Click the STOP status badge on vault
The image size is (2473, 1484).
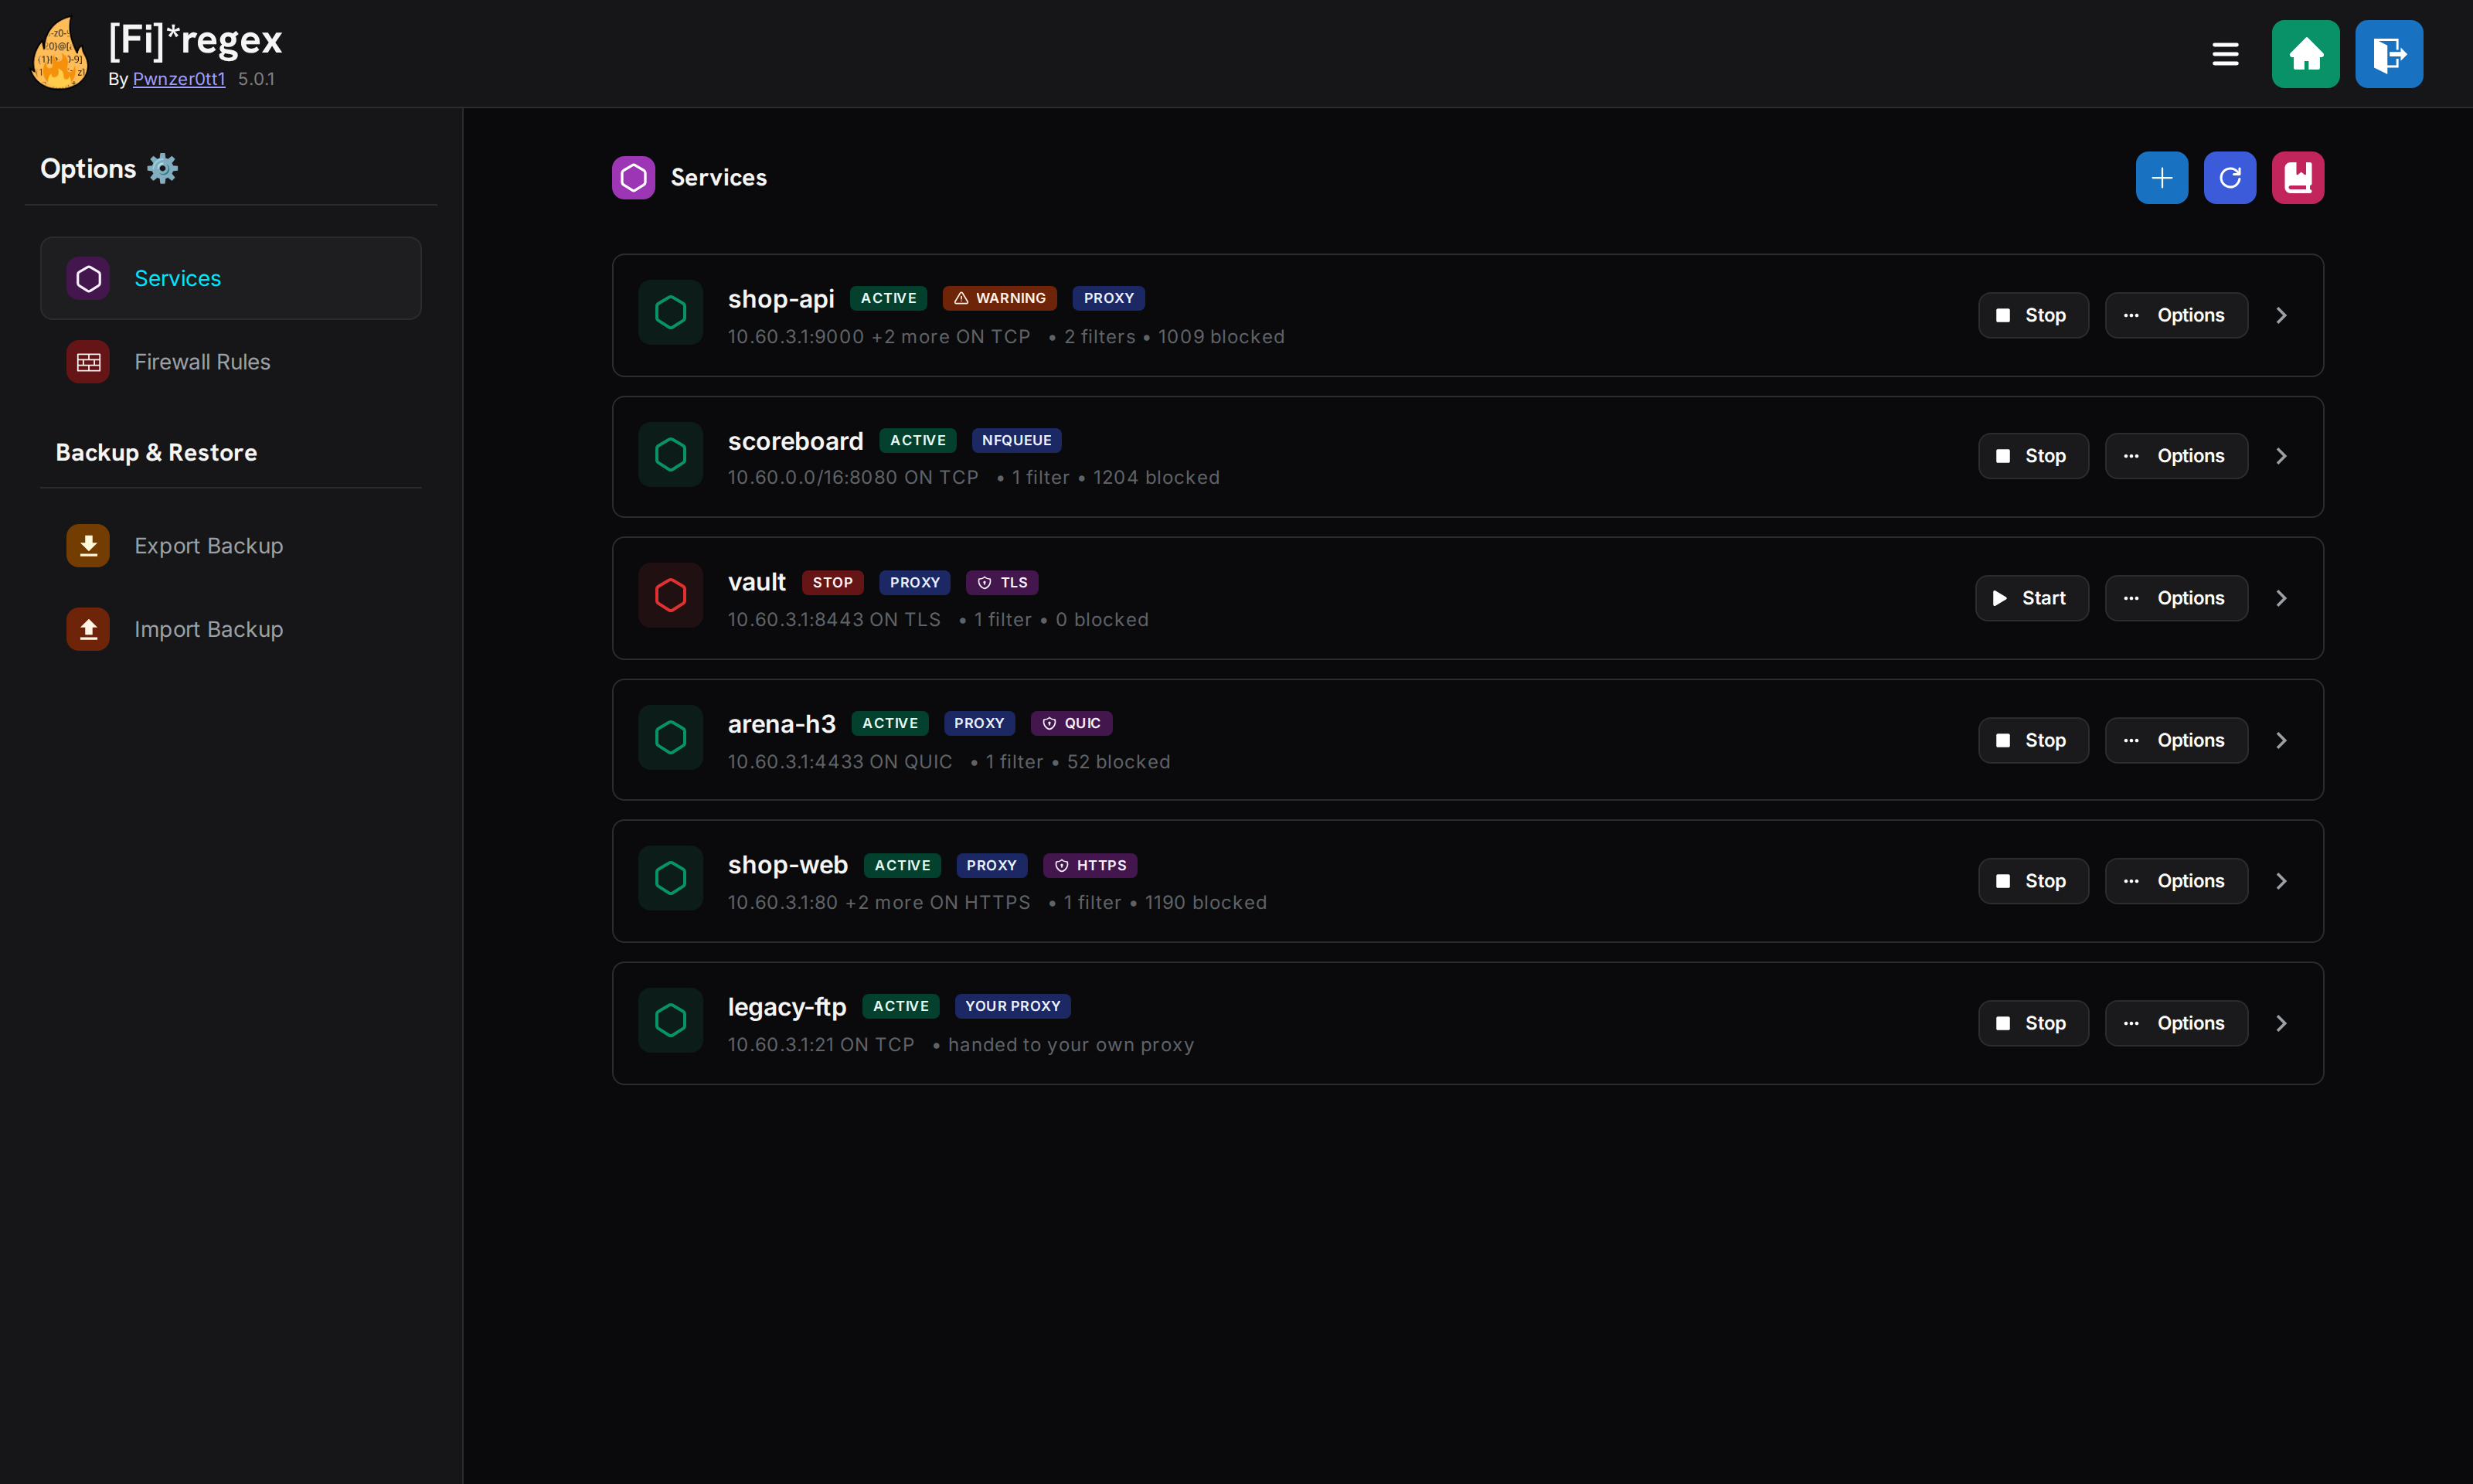pyautogui.click(x=832, y=582)
